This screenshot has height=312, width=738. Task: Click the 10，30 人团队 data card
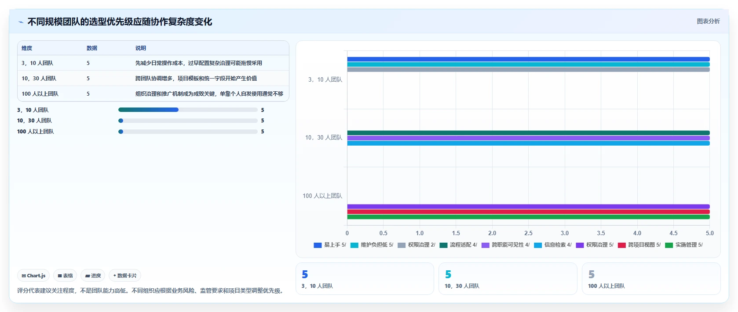(508, 279)
